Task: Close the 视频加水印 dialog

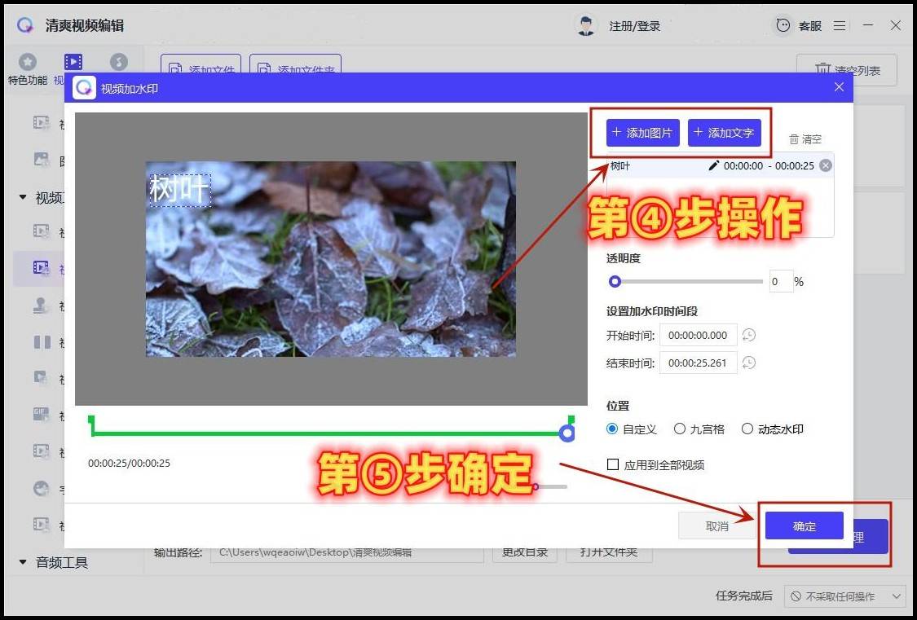Action: click(840, 87)
